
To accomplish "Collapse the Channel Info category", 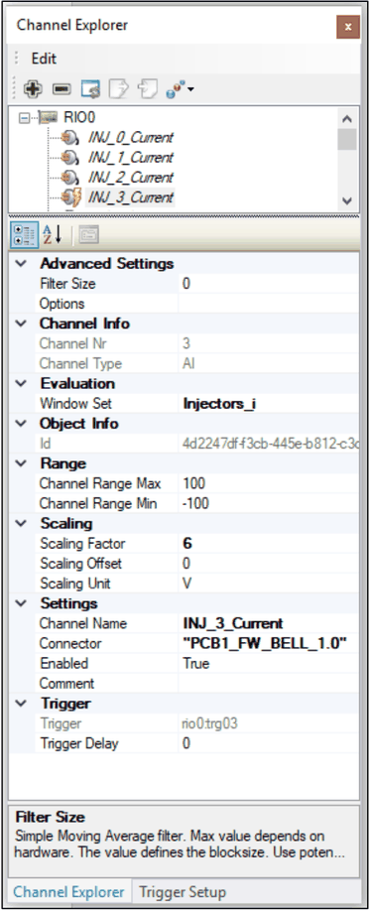I will (22, 324).
